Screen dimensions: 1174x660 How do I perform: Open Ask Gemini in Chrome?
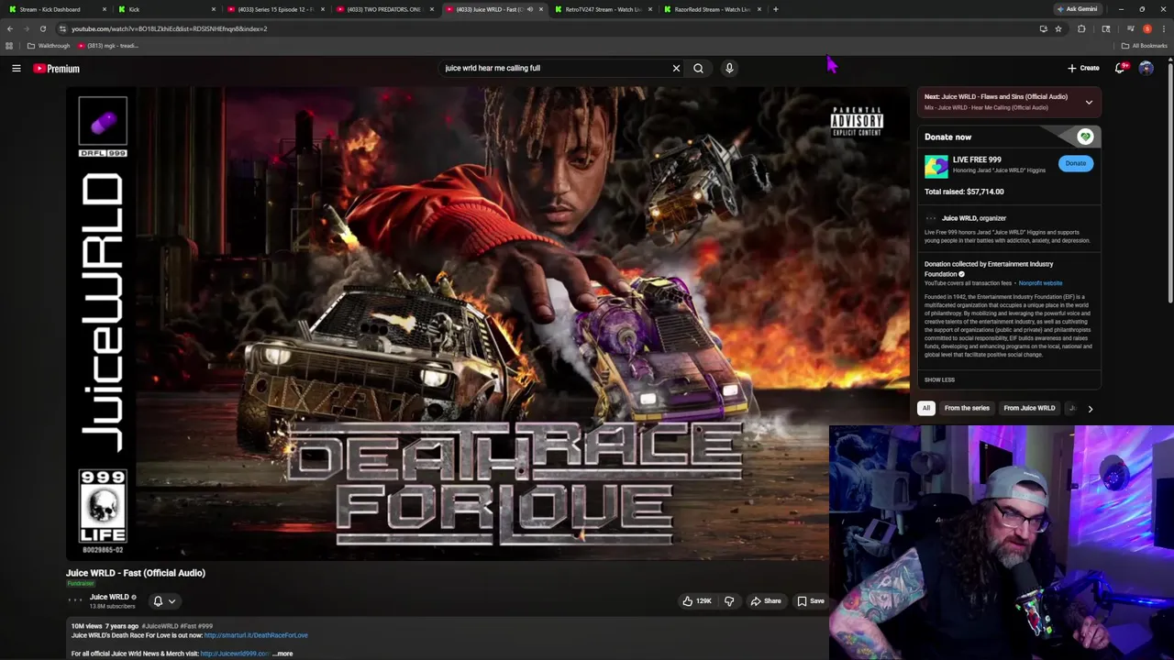pos(1077,9)
